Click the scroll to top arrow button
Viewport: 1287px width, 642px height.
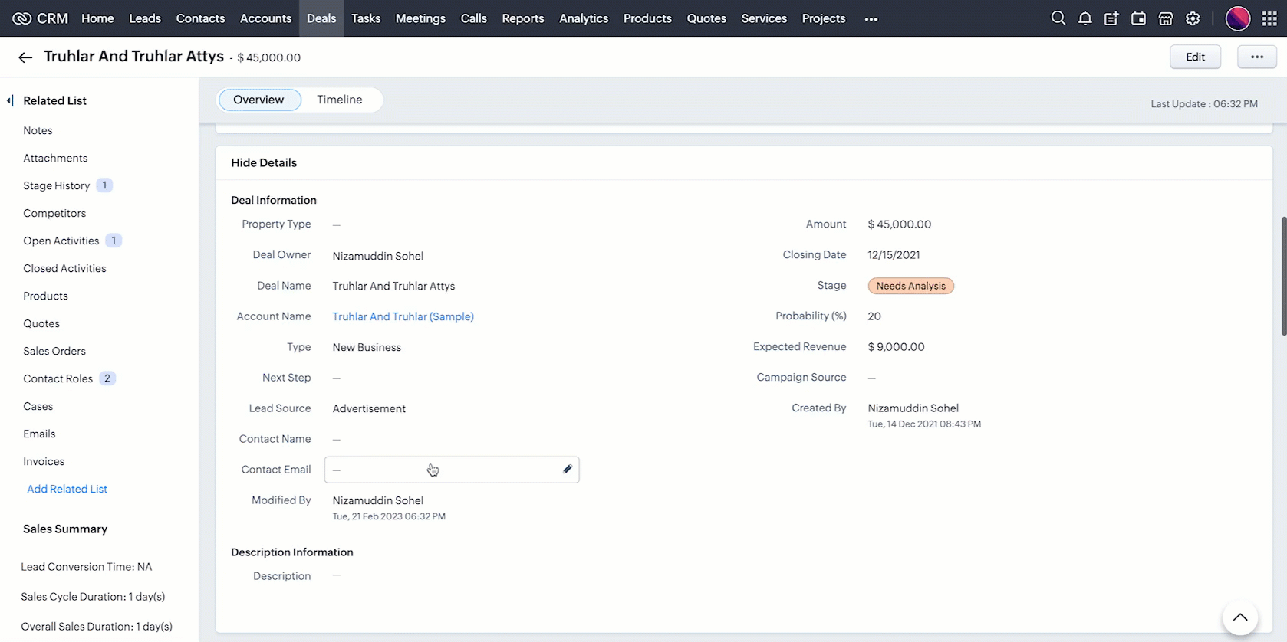(x=1239, y=617)
